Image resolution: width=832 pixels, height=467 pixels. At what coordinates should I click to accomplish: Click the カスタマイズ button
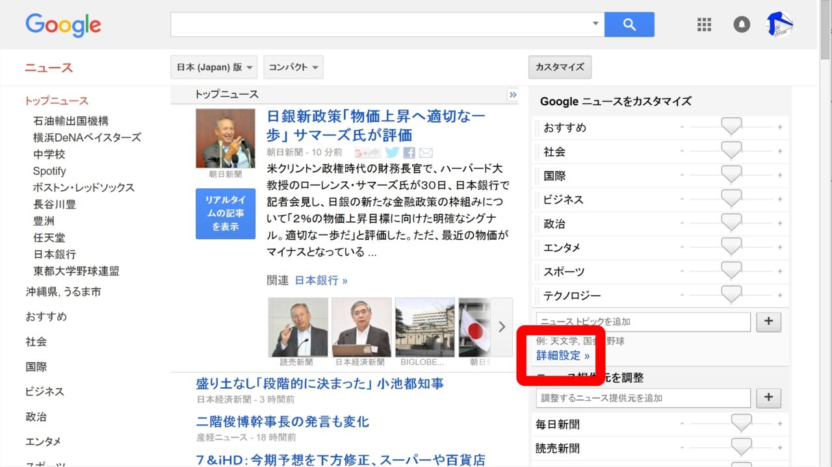click(x=560, y=67)
